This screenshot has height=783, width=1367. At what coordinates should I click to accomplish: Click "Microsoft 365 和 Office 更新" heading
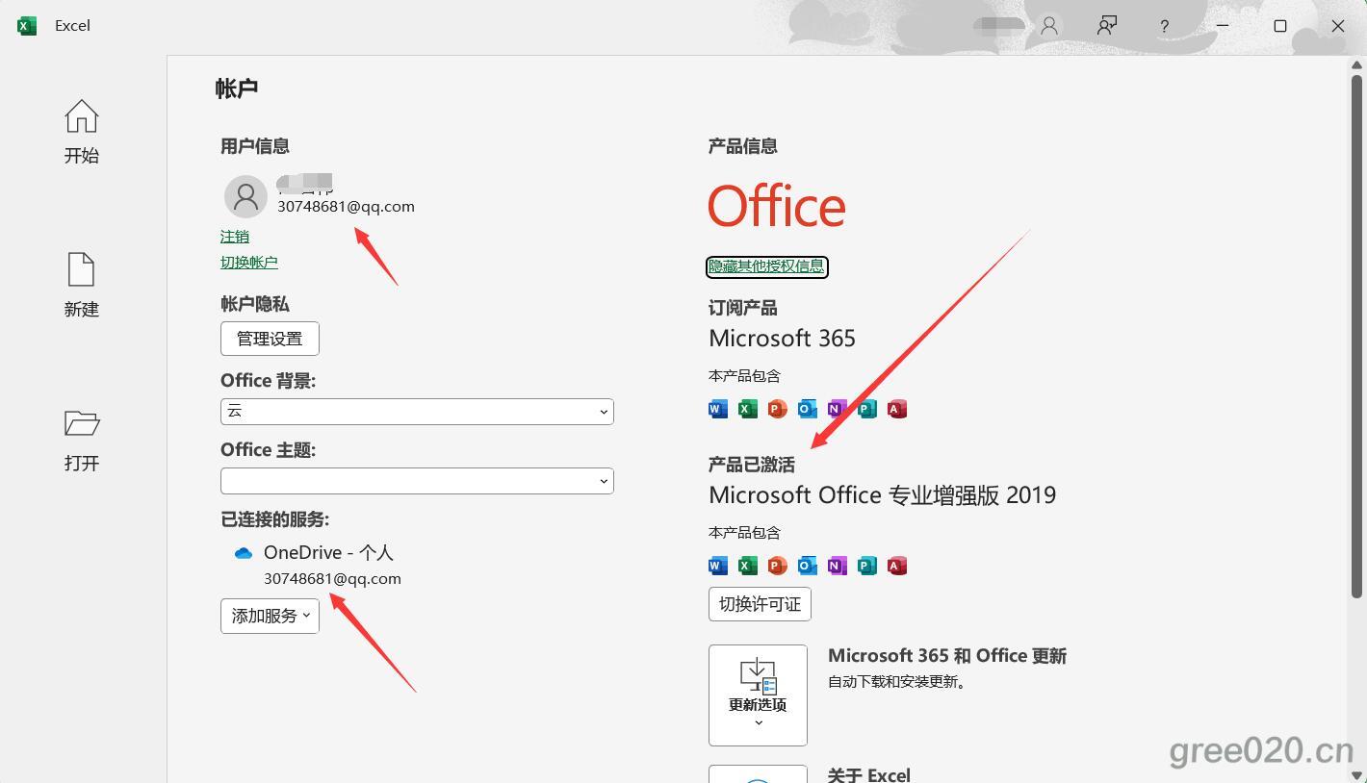(x=947, y=656)
